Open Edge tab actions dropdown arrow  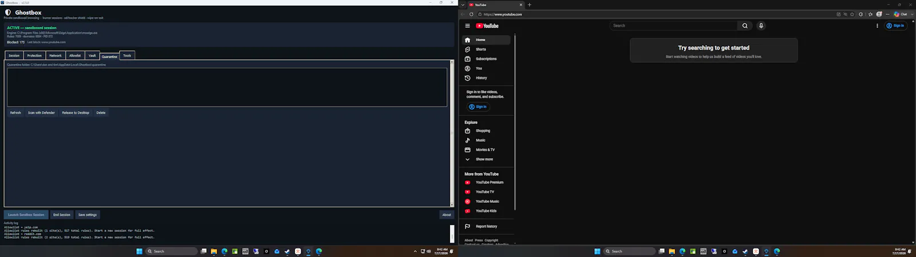tap(463, 5)
